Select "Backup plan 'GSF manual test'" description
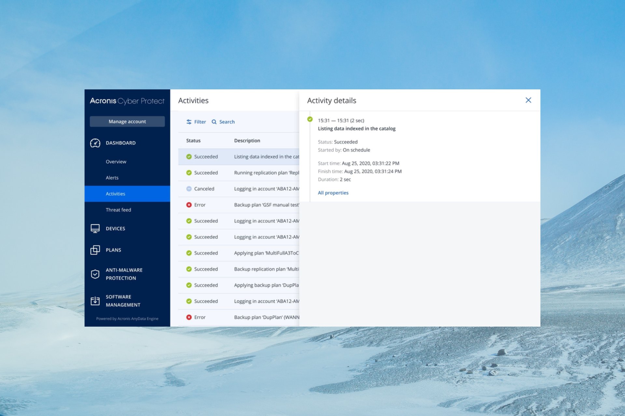Image resolution: width=625 pixels, height=416 pixels. pyautogui.click(x=267, y=205)
